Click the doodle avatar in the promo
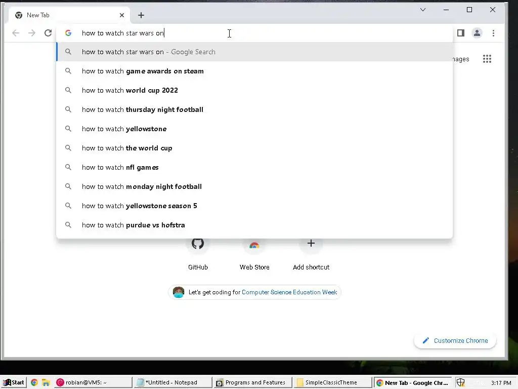518x389 pixels. coord(179,292)
